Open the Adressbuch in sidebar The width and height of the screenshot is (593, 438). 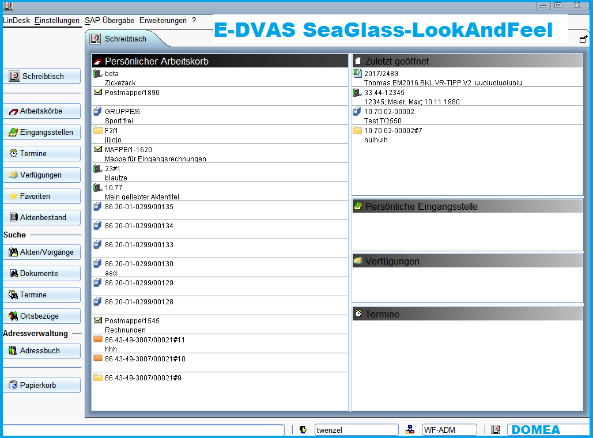(x=41, y=350)
